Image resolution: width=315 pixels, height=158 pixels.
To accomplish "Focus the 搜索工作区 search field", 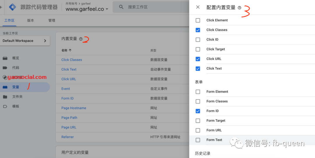I will (x=151, y=7).
